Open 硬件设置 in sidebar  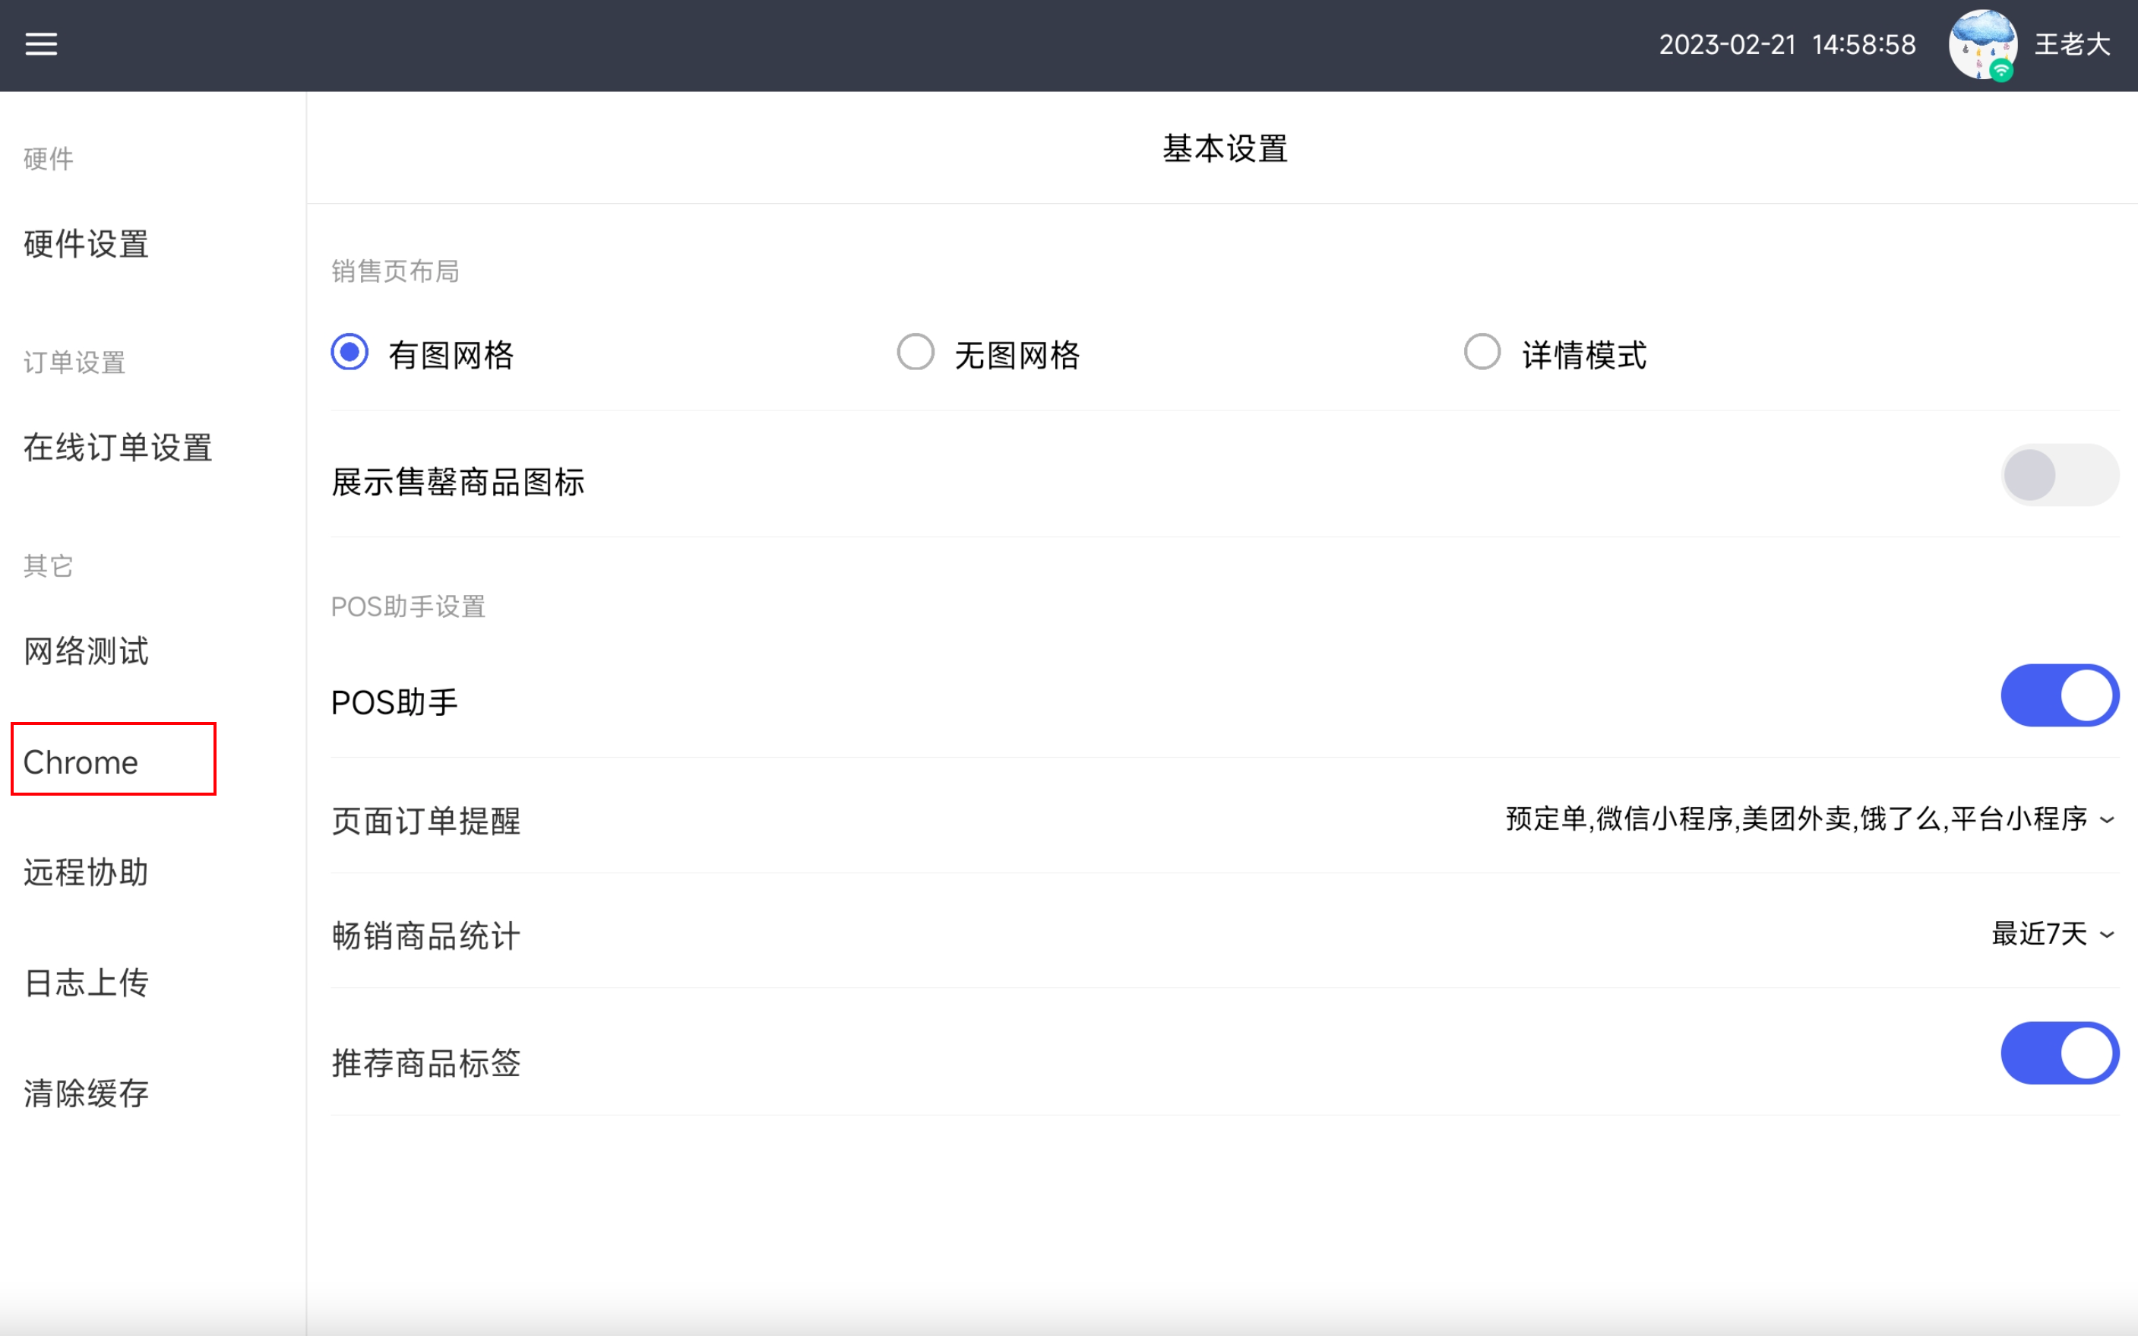click(87, 245)
